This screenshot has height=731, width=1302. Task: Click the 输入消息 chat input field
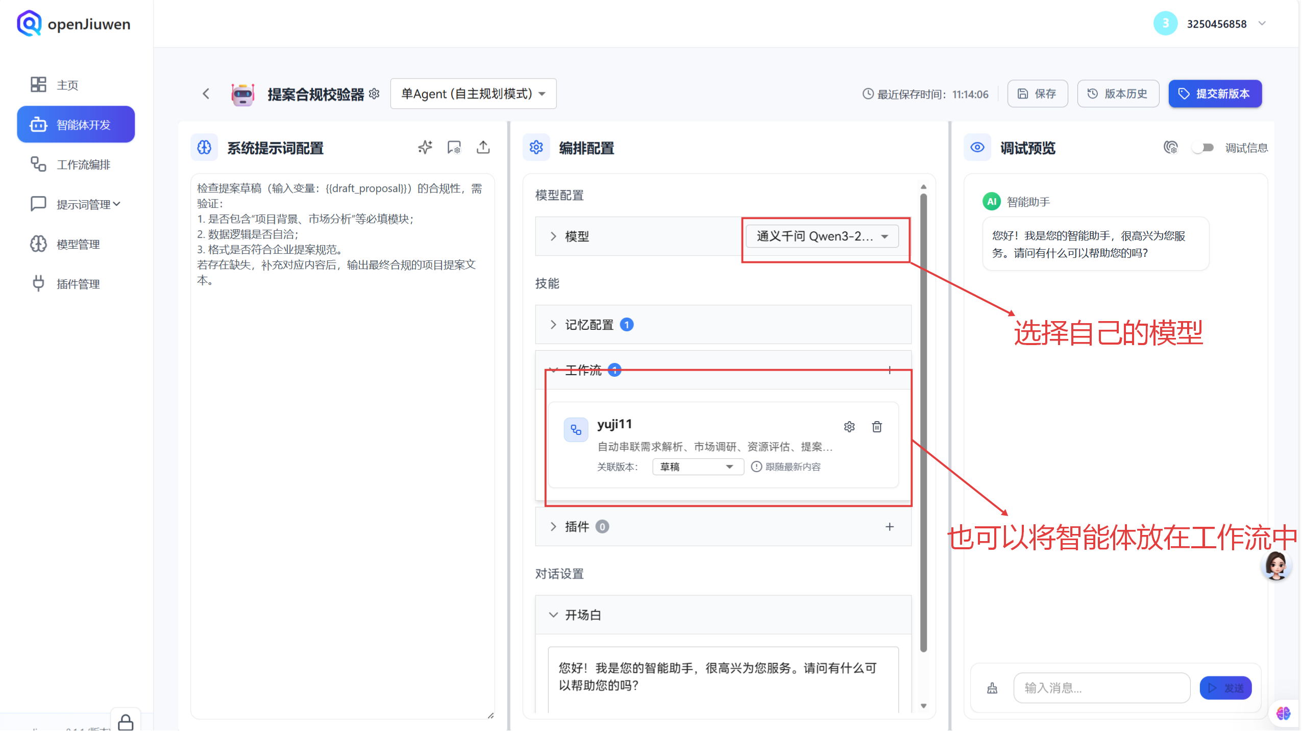point(1101,688)
